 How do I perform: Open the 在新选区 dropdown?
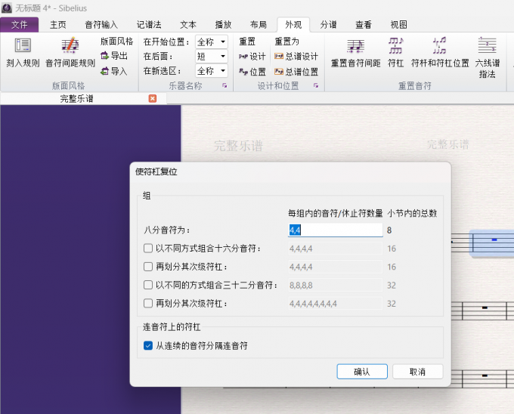coord(212,71)
